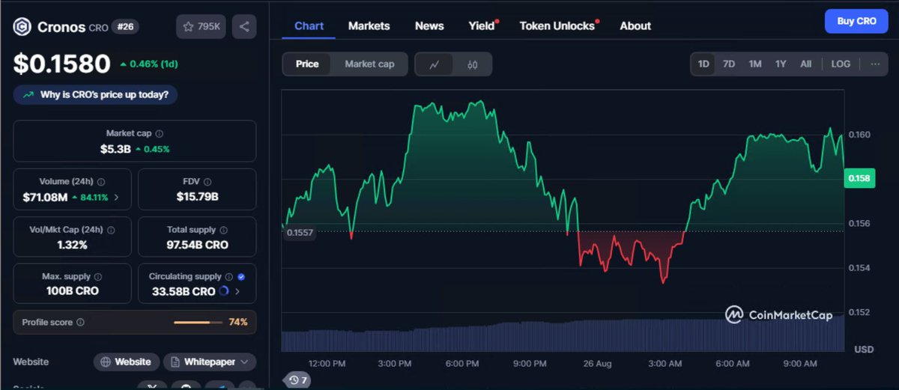Click the $71.08M volume value
This screenshot has height=390, width=899.
click(45, 198)
